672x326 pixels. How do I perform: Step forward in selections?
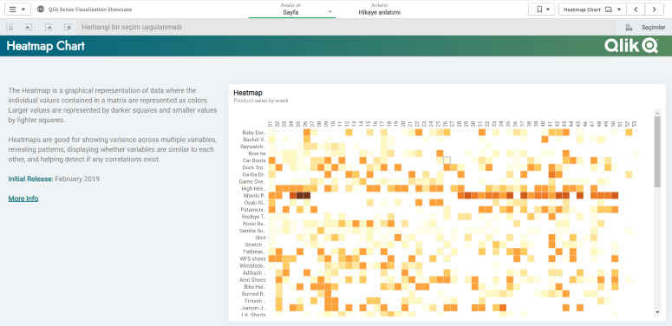point(49,27)
